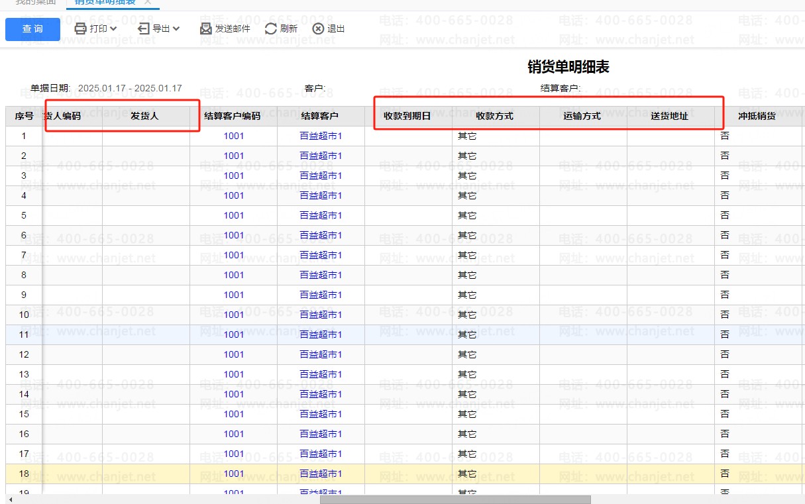Select row number 11 in 序号 column
The image size is (805, 504).
(x=24, y=334)
